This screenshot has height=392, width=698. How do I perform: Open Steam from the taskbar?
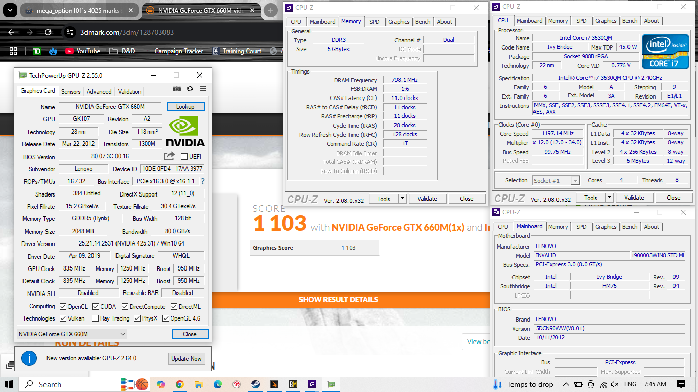(255, 384)
